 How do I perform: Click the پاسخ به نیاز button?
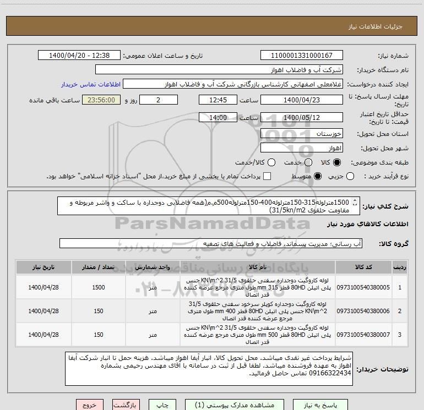click(x=320, y=405)
